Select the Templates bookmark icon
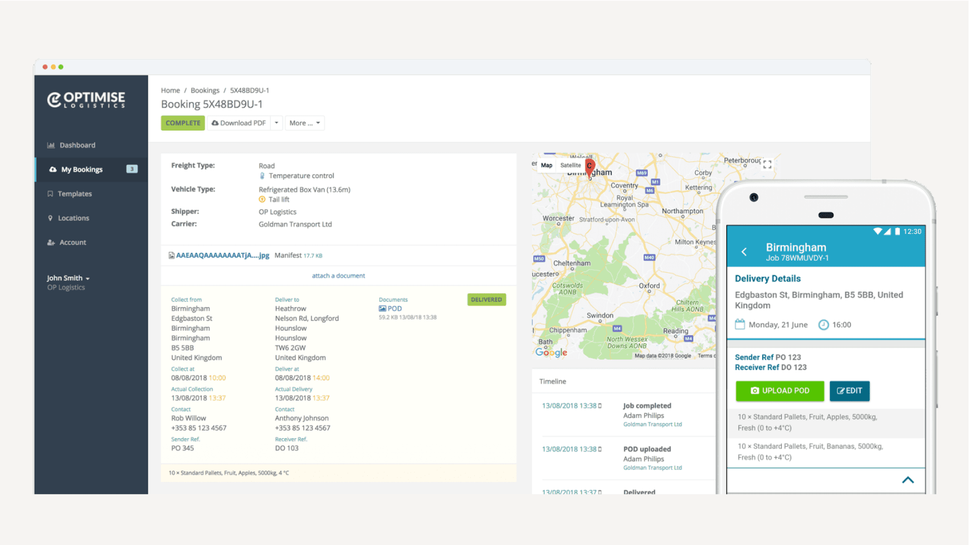 (51, 194)
